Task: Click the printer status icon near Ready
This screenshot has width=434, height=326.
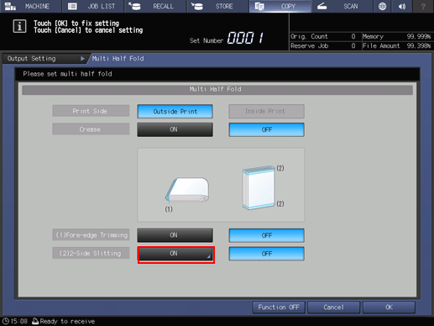Action: 35,321
